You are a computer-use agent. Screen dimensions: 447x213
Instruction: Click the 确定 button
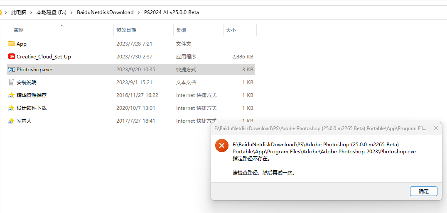[x=424, y=191]
